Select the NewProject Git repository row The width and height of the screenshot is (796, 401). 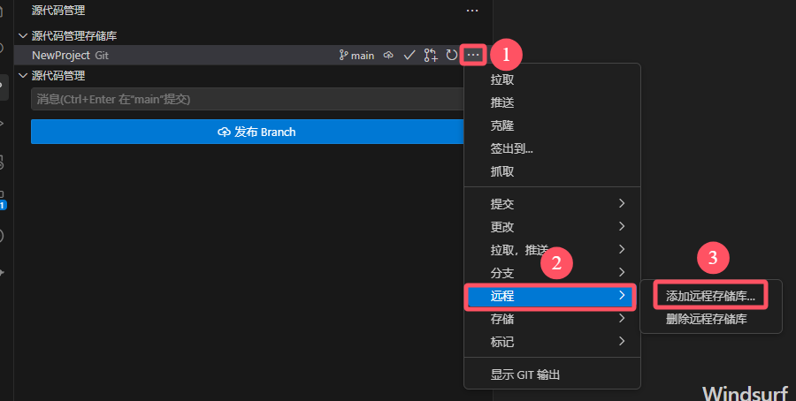pos(178,56)
